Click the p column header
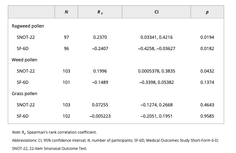This screenshot has width=236, height=153. click(207, 12)
